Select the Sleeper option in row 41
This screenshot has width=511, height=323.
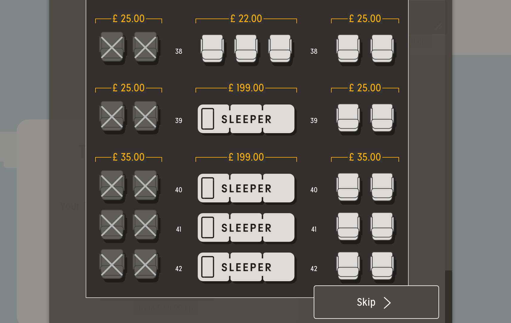pos(246,227)
